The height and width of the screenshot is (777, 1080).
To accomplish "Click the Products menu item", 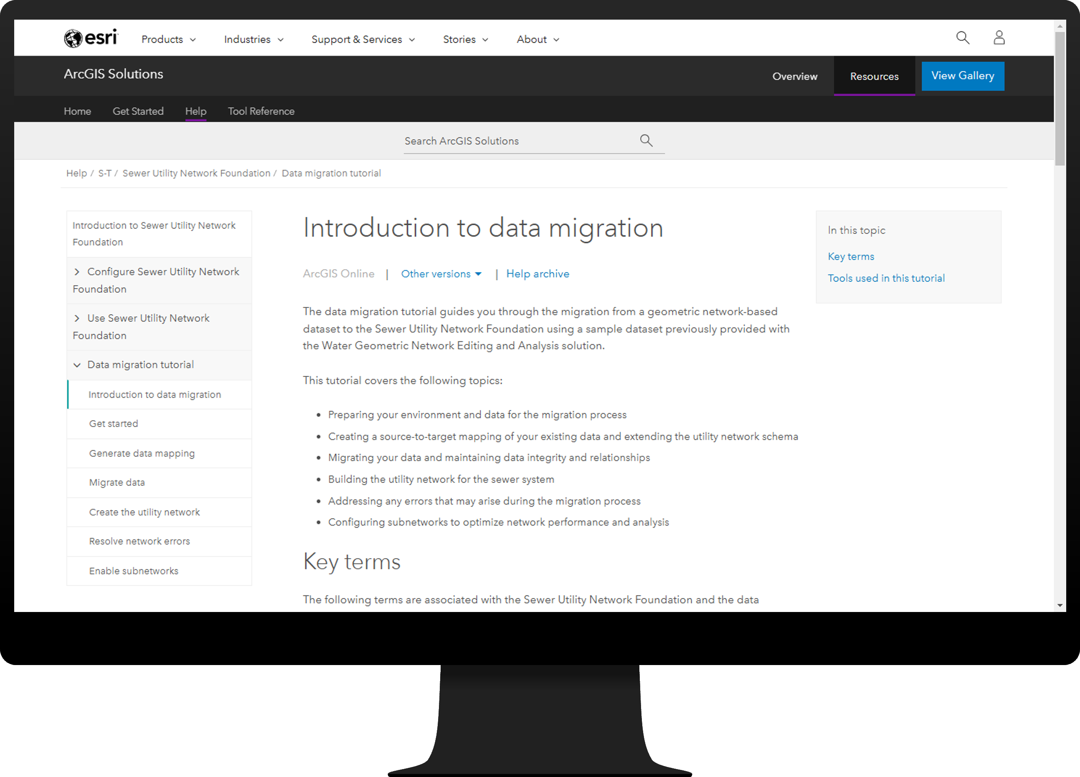I will (x=168, y=39).
